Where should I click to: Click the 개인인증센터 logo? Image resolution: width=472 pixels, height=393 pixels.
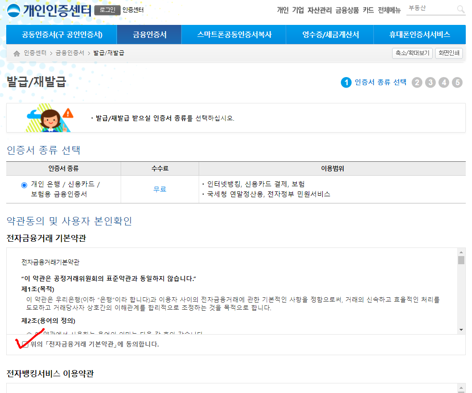click(49, 10)
